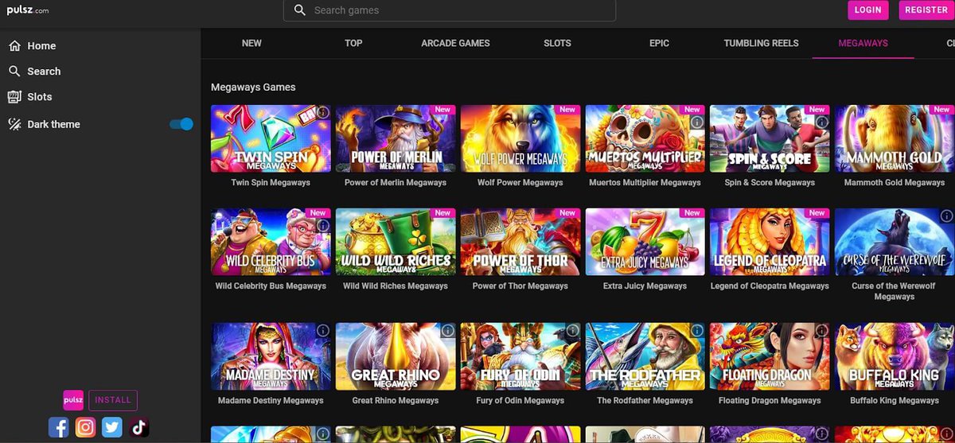Launch the Power of Thor thumbnail
955x443 pixels.
click(x=520, y=242)
